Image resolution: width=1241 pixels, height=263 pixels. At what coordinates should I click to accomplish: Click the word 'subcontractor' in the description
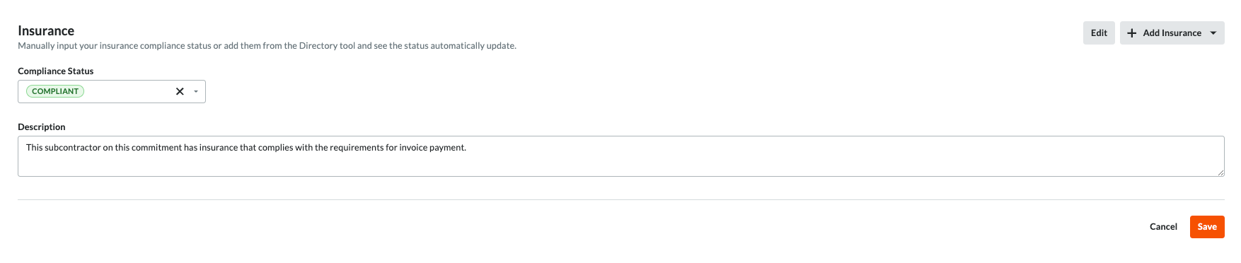pyautogui.click(x=72, y=148)
